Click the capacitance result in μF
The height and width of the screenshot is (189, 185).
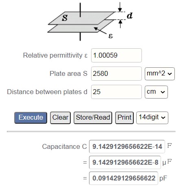tap(125, 162)
